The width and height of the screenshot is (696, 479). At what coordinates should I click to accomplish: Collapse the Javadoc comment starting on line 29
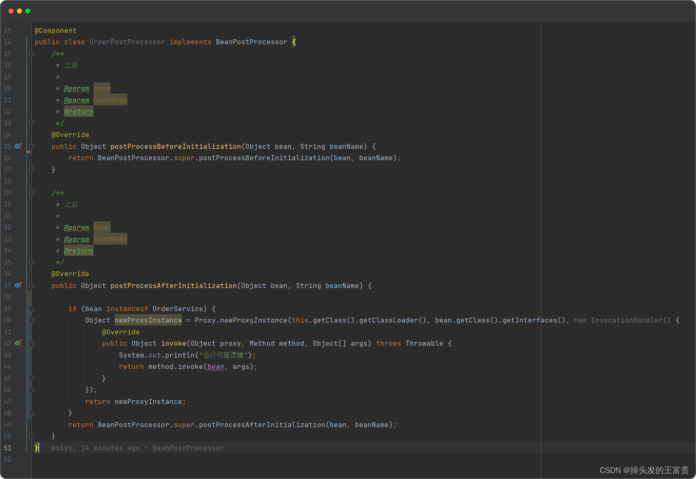click(32, 193)
